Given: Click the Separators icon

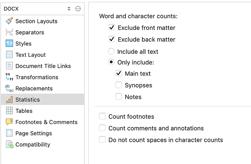Looking at the screenshot, I should (x=9, y=32).
